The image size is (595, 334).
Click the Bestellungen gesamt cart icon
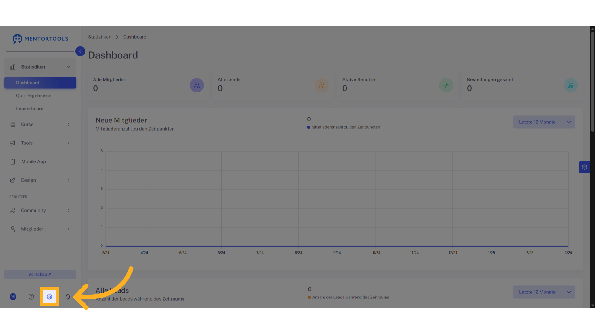pyautogui.click(x=571, y=85)
